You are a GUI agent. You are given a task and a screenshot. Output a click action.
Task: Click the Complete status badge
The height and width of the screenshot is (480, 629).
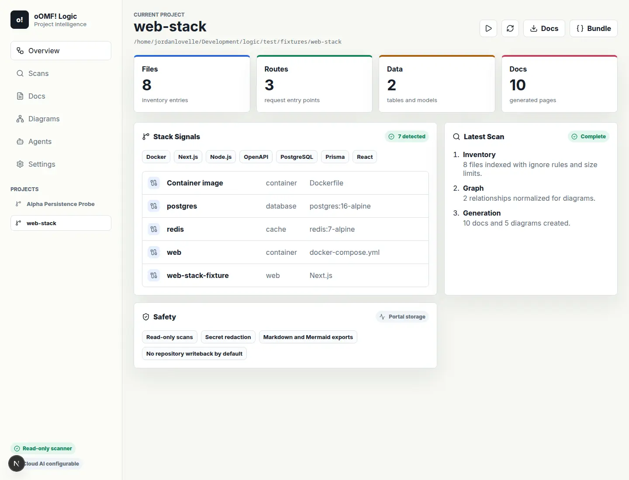coord(588,137)
